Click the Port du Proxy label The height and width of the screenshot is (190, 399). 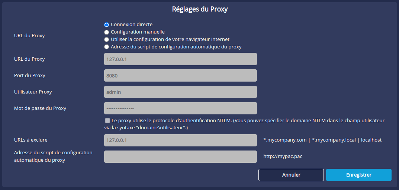click(x=29, y=75)
